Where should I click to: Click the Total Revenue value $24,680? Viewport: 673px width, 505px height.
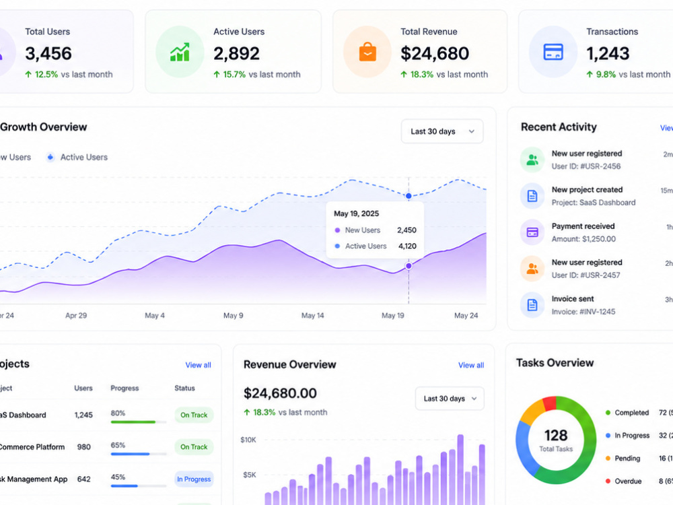pos(434,53)
